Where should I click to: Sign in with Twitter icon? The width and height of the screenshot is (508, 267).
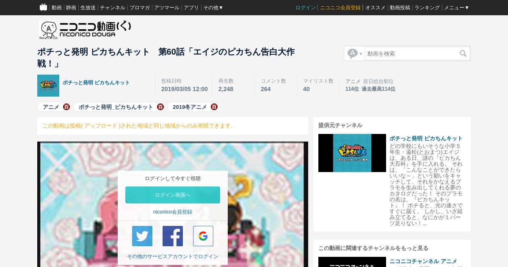tap(142, 236)
